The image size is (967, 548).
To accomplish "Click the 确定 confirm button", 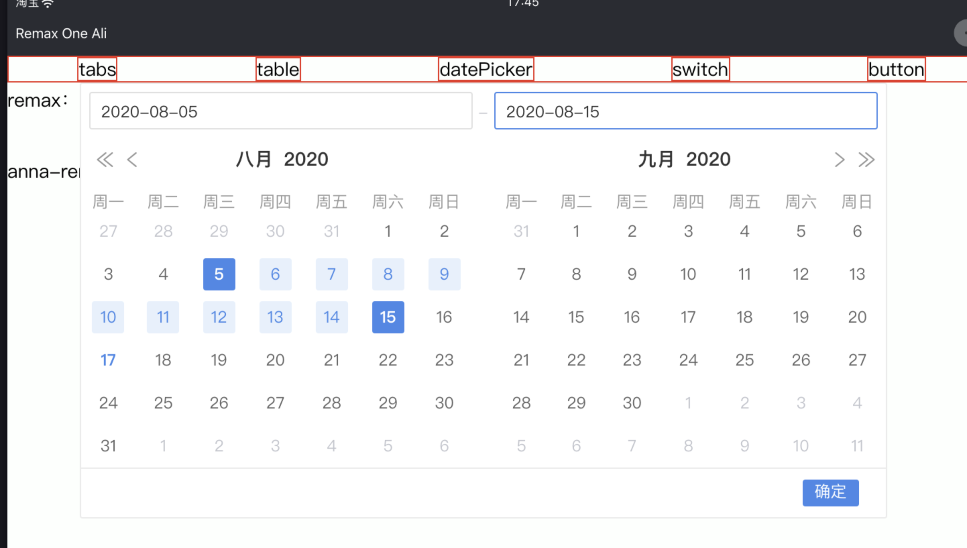I will [831, 493].
